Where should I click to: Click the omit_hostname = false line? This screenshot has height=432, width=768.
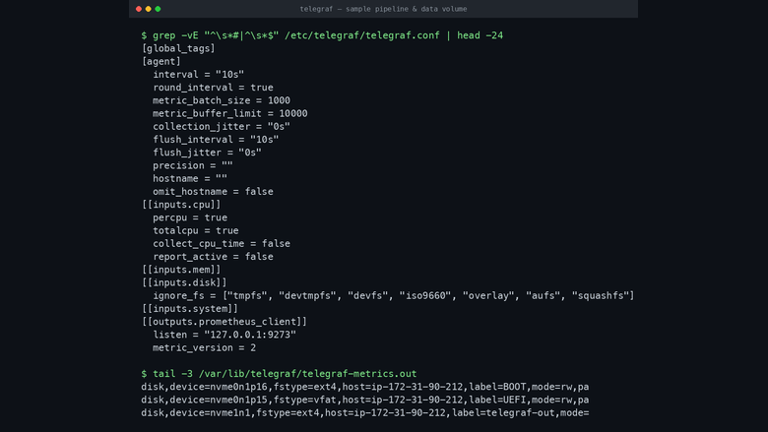click(x=213, y=191)
